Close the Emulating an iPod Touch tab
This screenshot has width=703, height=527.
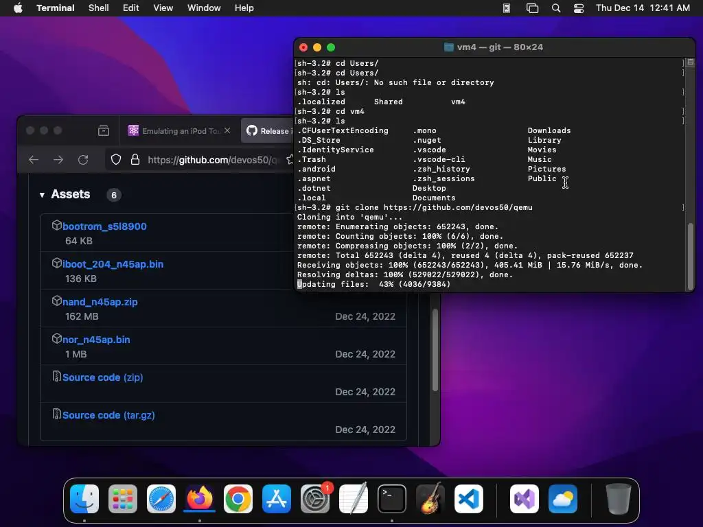[x=227, y=130]
